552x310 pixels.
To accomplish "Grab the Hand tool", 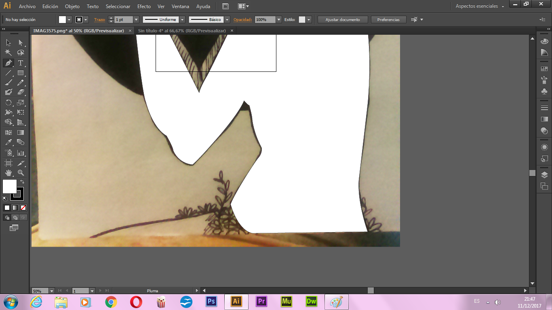I will click(8, 173).
